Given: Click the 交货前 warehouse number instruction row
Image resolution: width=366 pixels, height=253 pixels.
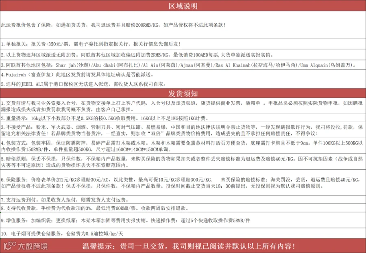Looking at the screenshot, I should click(x=183, y=106).
